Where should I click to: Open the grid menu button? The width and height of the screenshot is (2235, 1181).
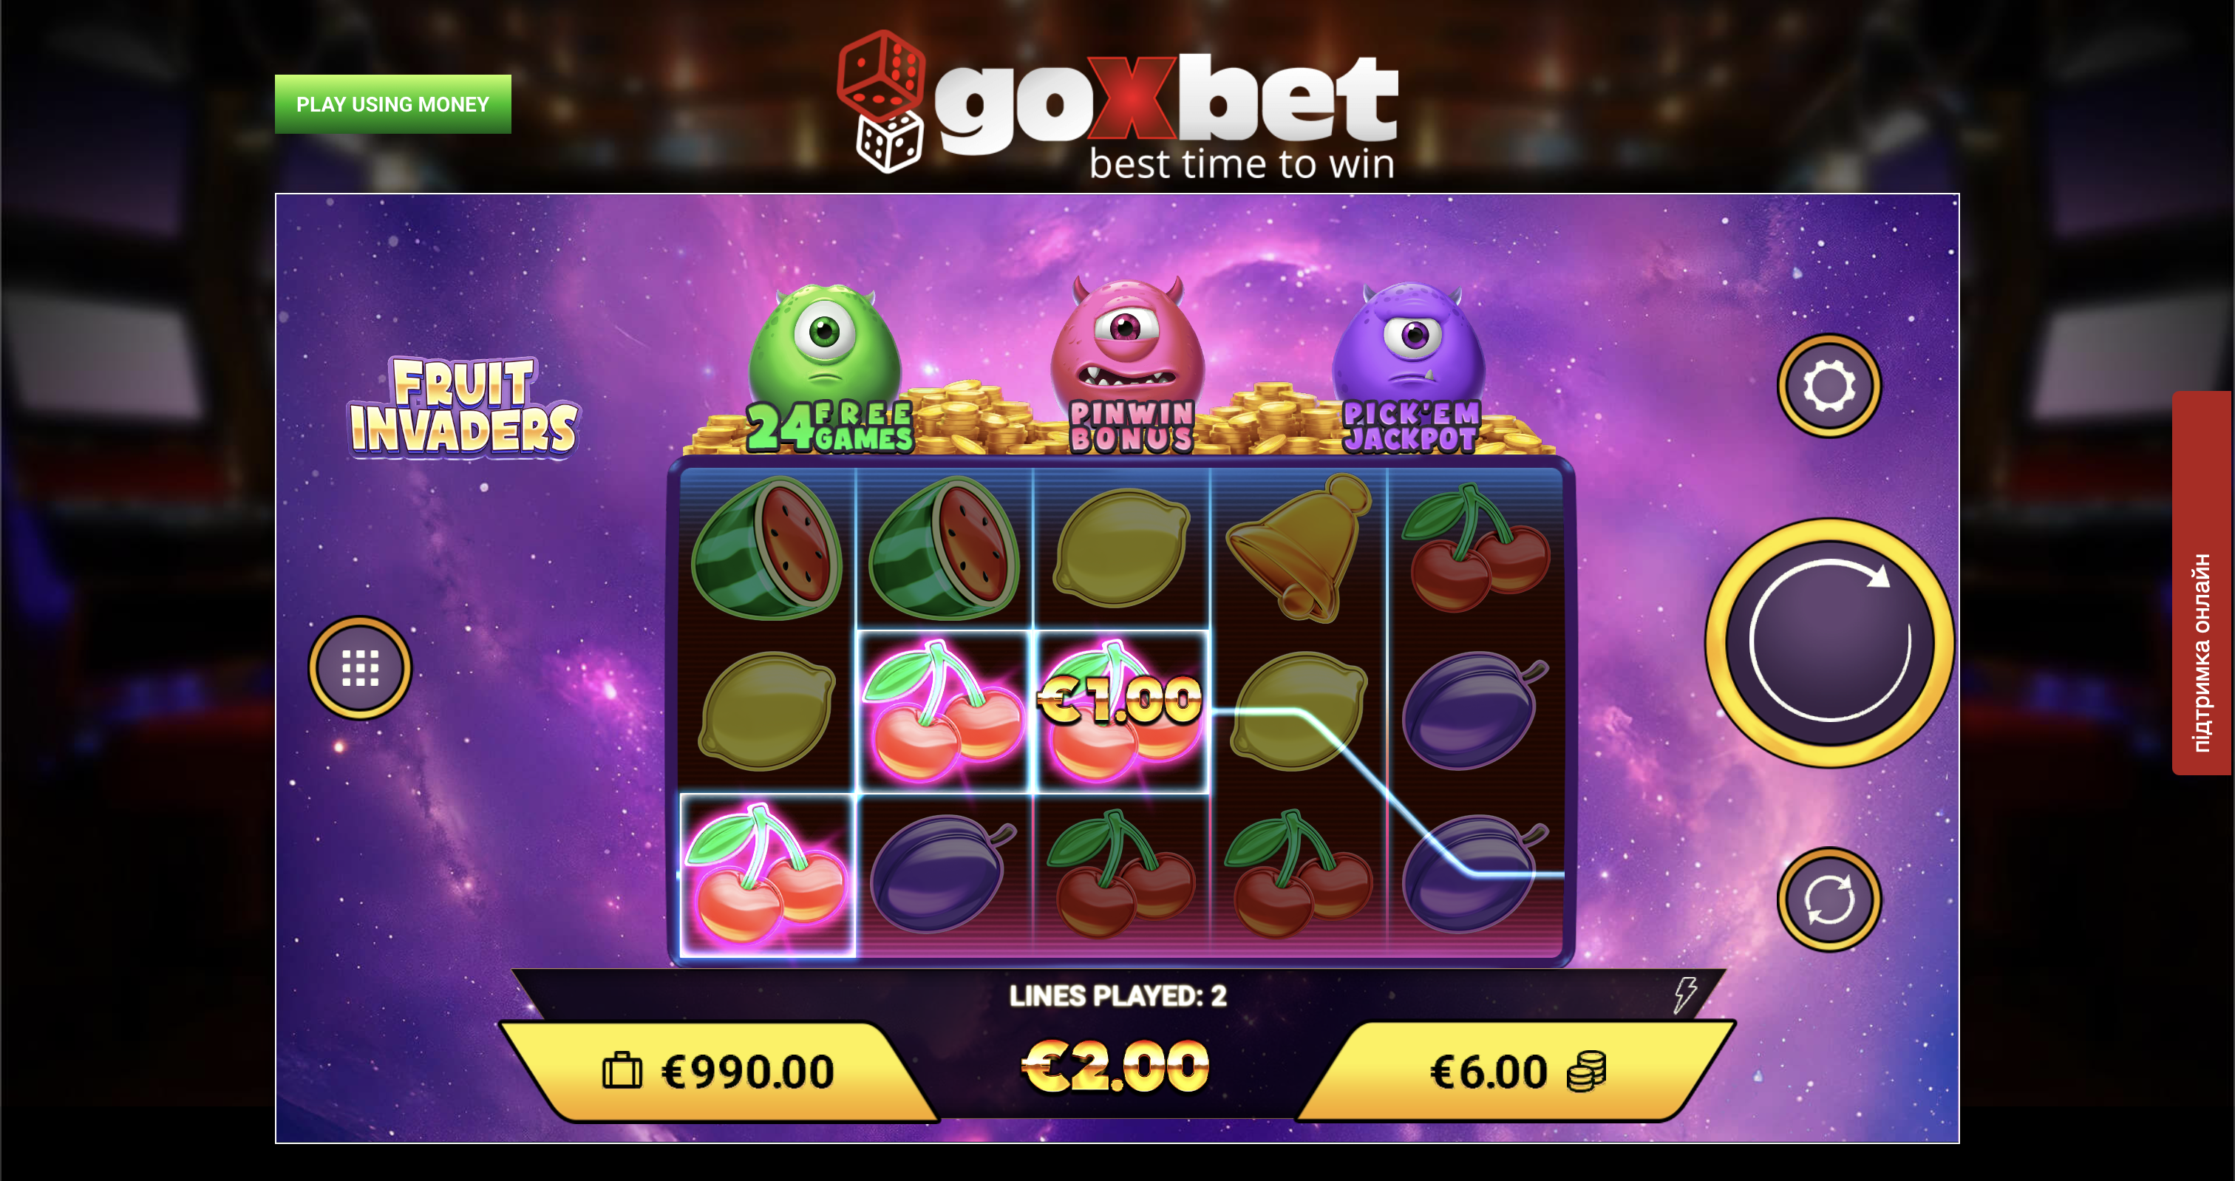click(x=360, y=667)
